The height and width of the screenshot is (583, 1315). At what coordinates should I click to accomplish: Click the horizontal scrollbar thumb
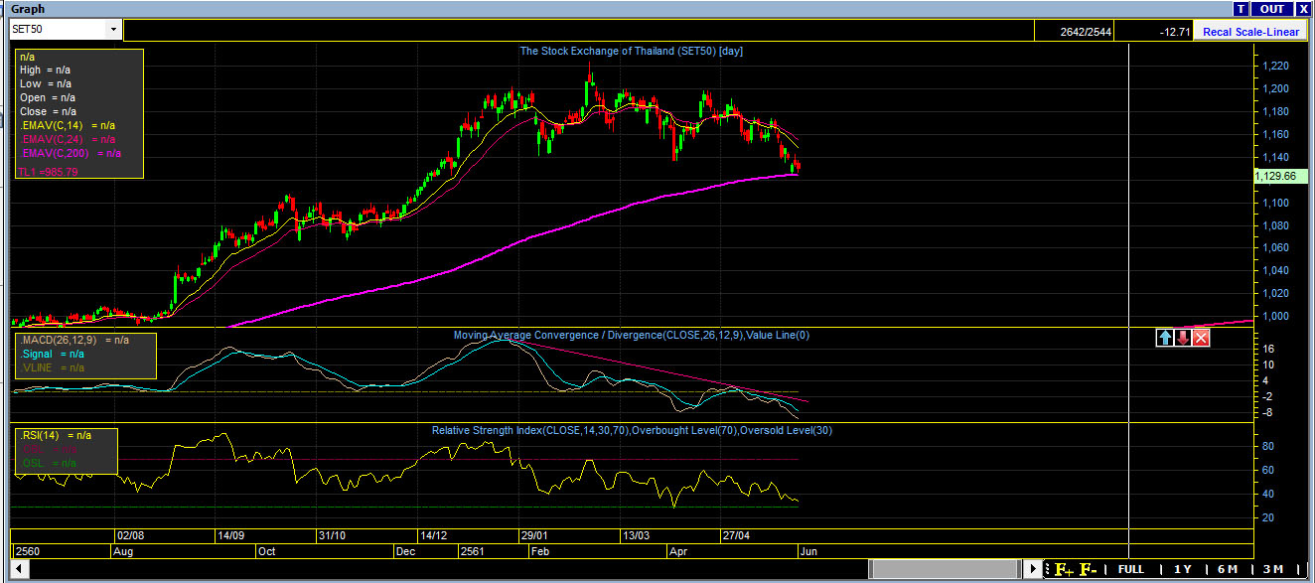click(944, 569)
